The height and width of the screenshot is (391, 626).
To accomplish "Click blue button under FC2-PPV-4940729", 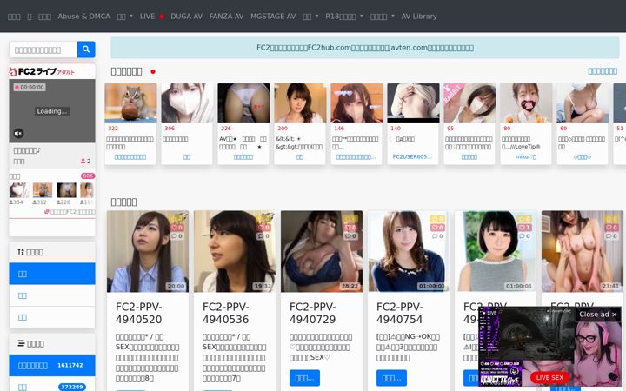I will 304,378.
